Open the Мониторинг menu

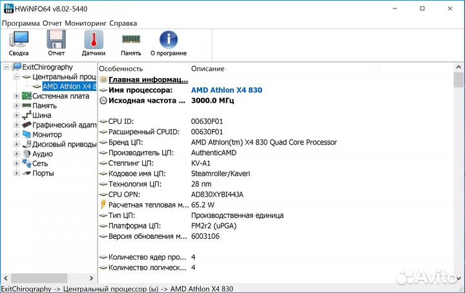pos(86,23)
